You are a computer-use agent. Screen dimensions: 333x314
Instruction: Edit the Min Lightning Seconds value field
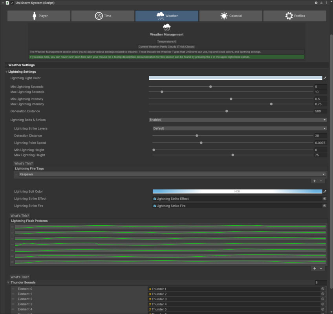pos(320,87)
